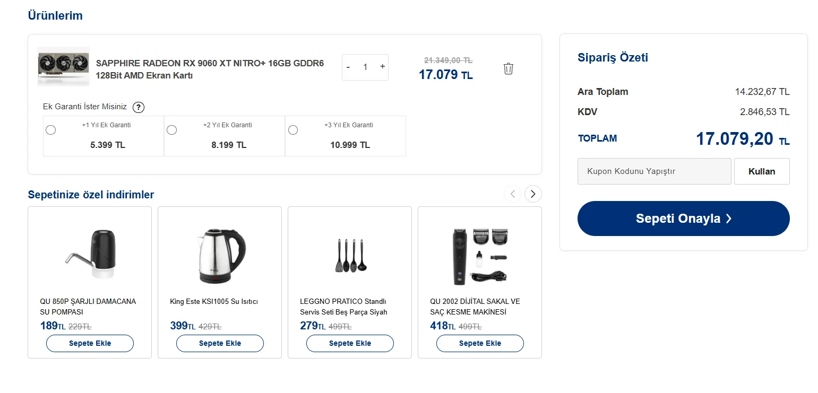Open the Sapphire Radeon graphics card thumbnail
Viewport: 818px width, 393px height.
pos(63,66)
